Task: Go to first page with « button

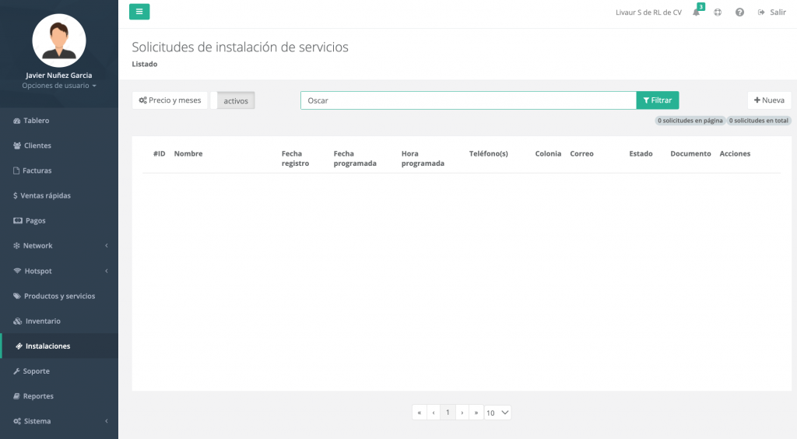Action: point(420,413)
